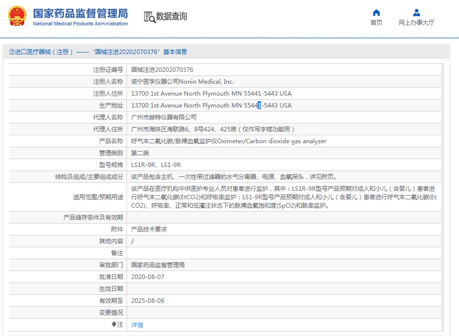Screen dimensions: 459x336
Task: Click the national emblem logo
Action: [17, 16]
